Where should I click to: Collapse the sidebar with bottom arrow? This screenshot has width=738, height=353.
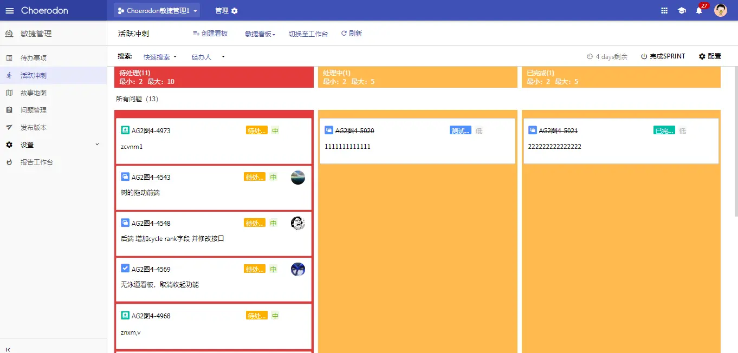pos(8,350)
